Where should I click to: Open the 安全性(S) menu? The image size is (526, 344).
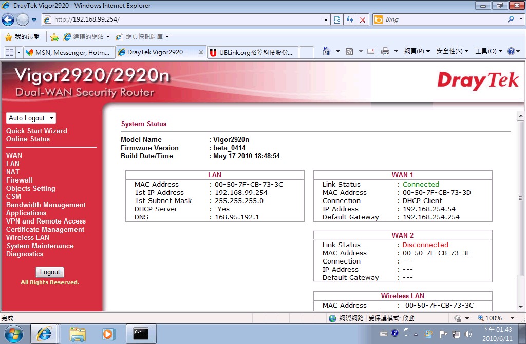pos(452,51)
